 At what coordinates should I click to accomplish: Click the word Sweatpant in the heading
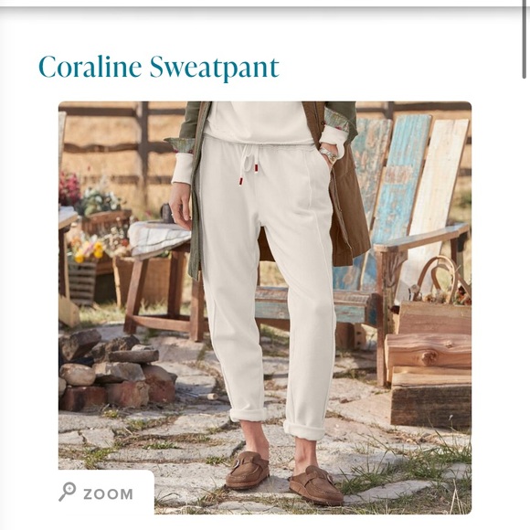[x=215, y=69]
